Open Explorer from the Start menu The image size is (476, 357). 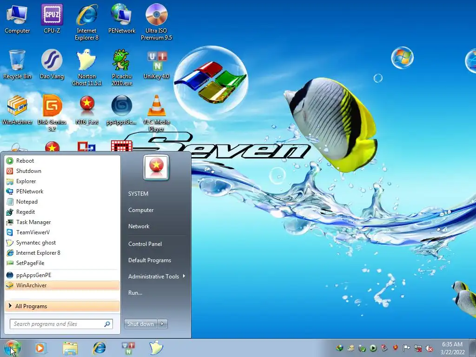click(x=62, y=181)
